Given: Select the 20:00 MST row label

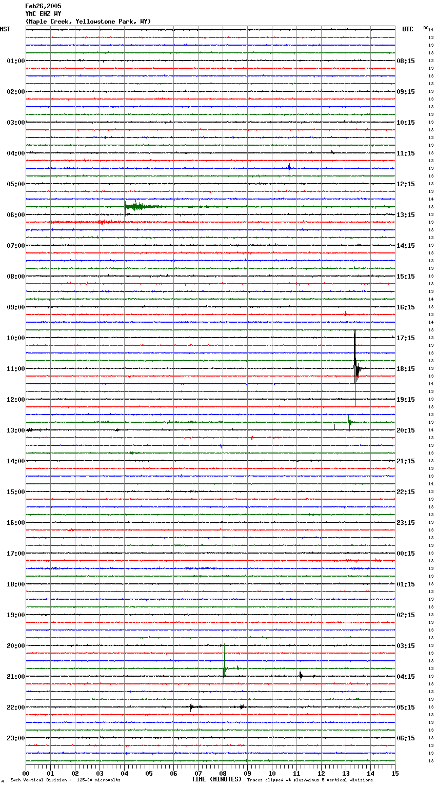Looking at the screenshot, I should pos(16,646).
